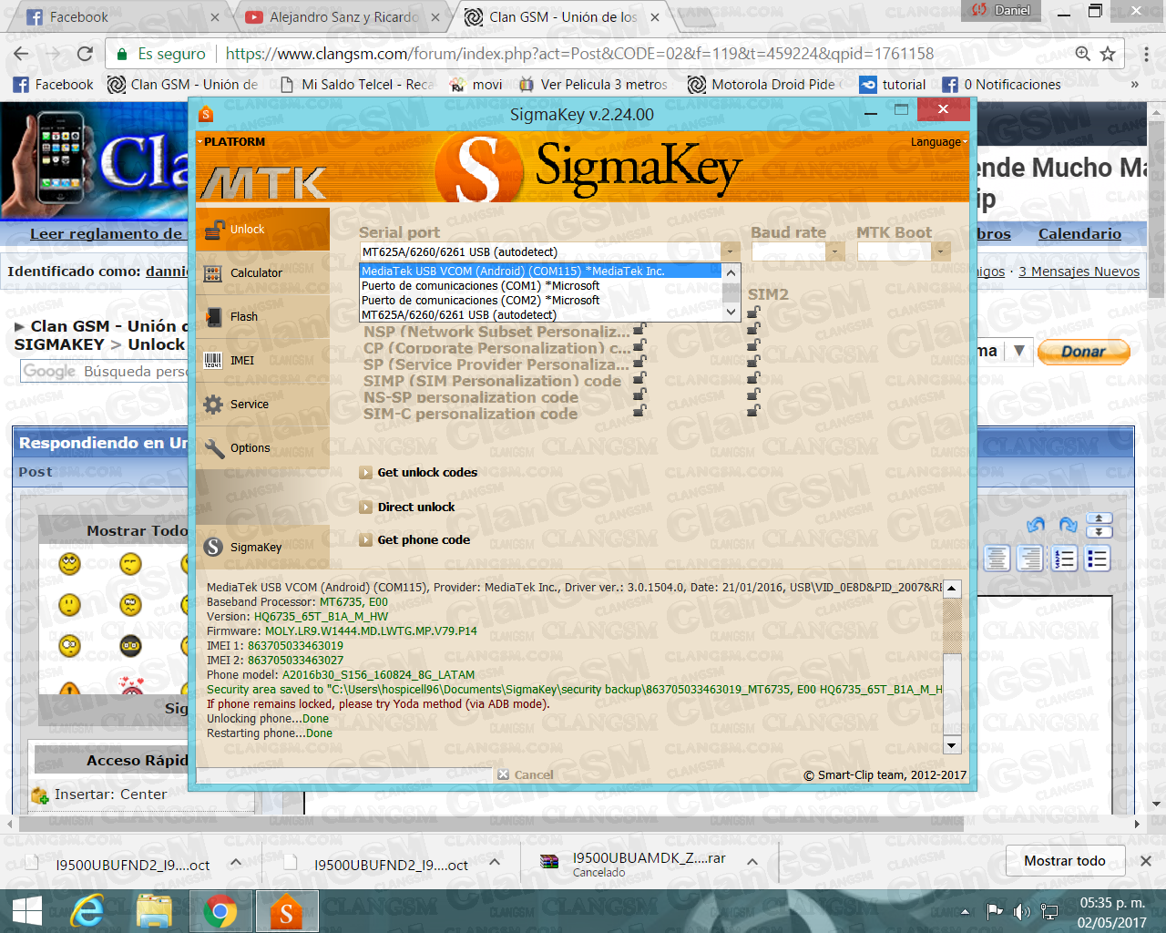Open Motorola Droid Pide bookmark
Image resolution: width=1166 pixels, height=933 pixels.
click(x=764, y=85)
